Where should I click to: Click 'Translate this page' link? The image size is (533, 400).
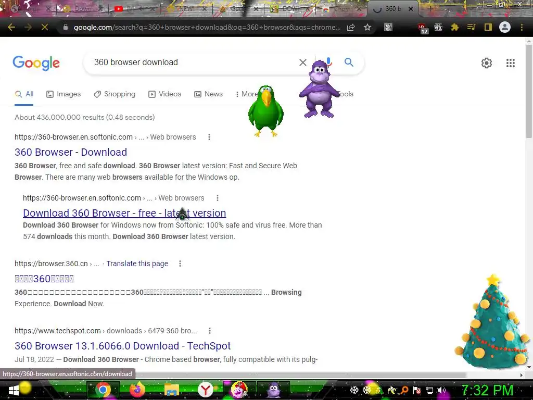[137, 264]
